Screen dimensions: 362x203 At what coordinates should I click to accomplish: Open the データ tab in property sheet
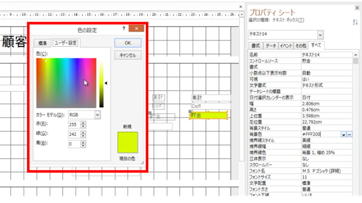pyautogui.click(x=270, y=46)
